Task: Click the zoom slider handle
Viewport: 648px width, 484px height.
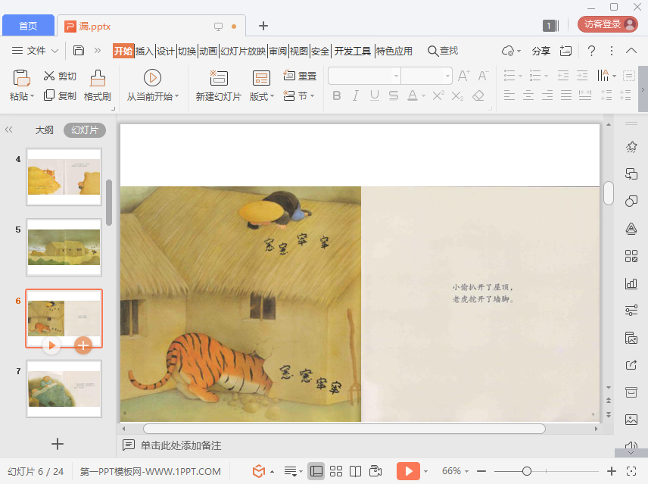Action: pyautogui.click(x=527, y=471)
